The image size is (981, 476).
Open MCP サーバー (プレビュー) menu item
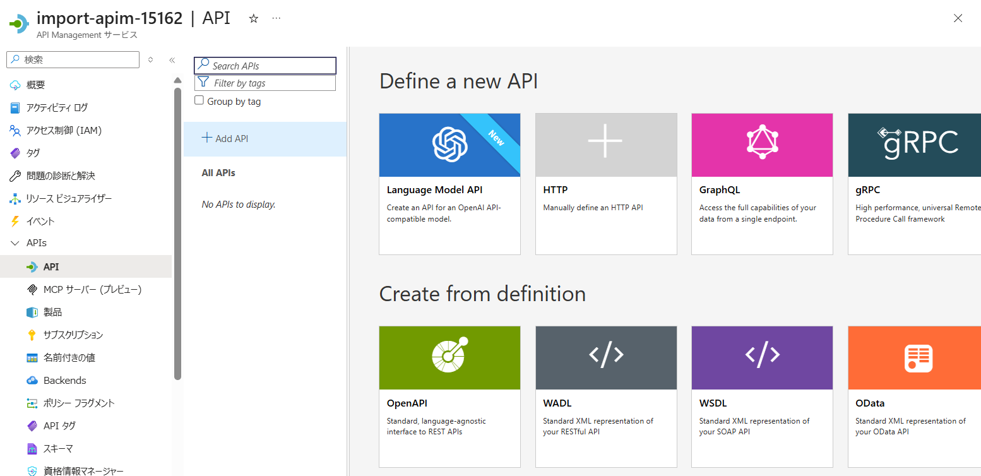(x=92, y=290)
